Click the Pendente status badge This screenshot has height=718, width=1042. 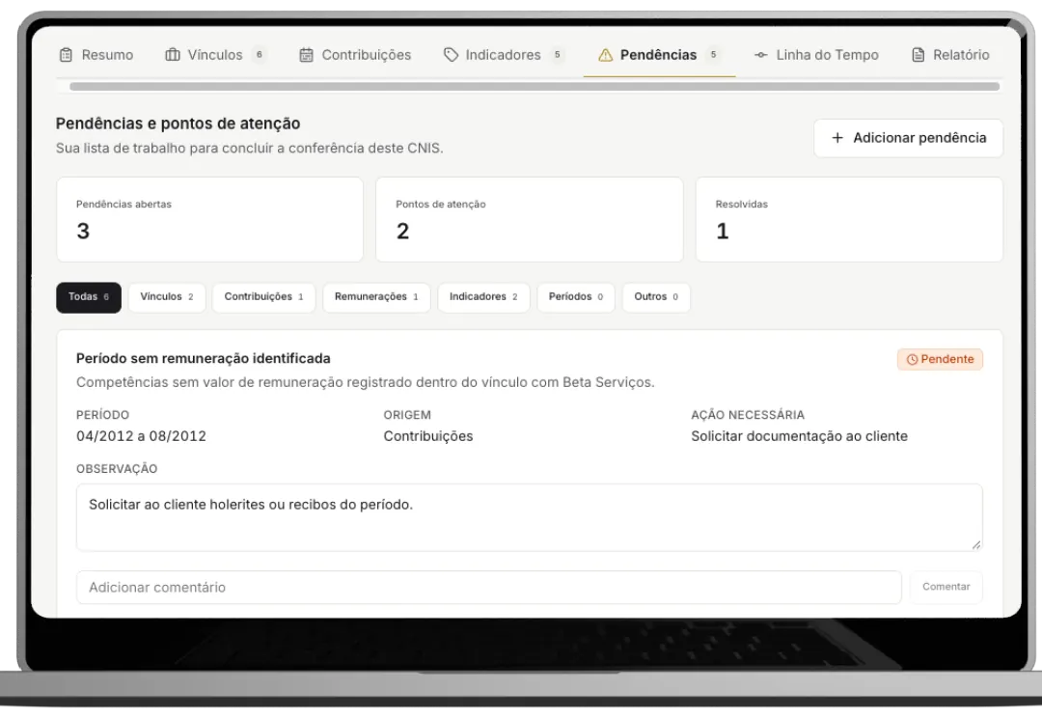(x=940, y=359)
